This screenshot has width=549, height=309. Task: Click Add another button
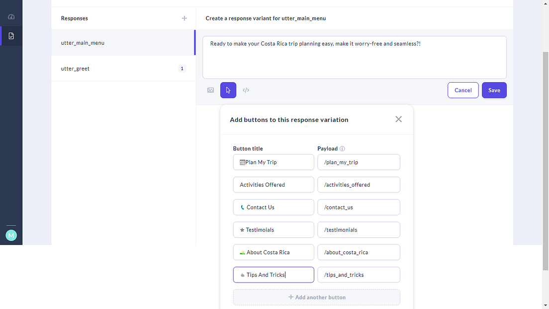tap(317, 297)
